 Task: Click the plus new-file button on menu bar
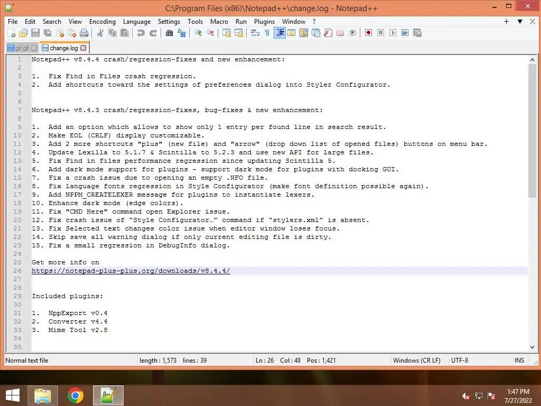click(x=506, y=21)
